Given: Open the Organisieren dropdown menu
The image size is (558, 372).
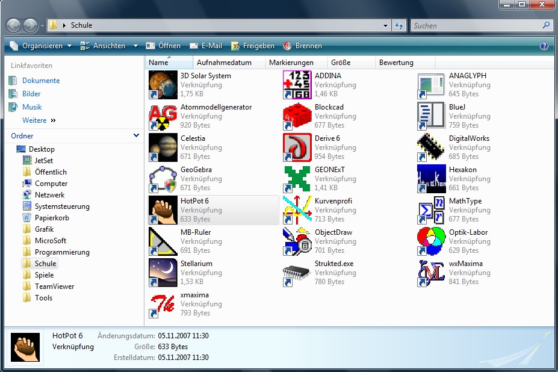Looking at the screenshot, I should [x=40, y=46].
